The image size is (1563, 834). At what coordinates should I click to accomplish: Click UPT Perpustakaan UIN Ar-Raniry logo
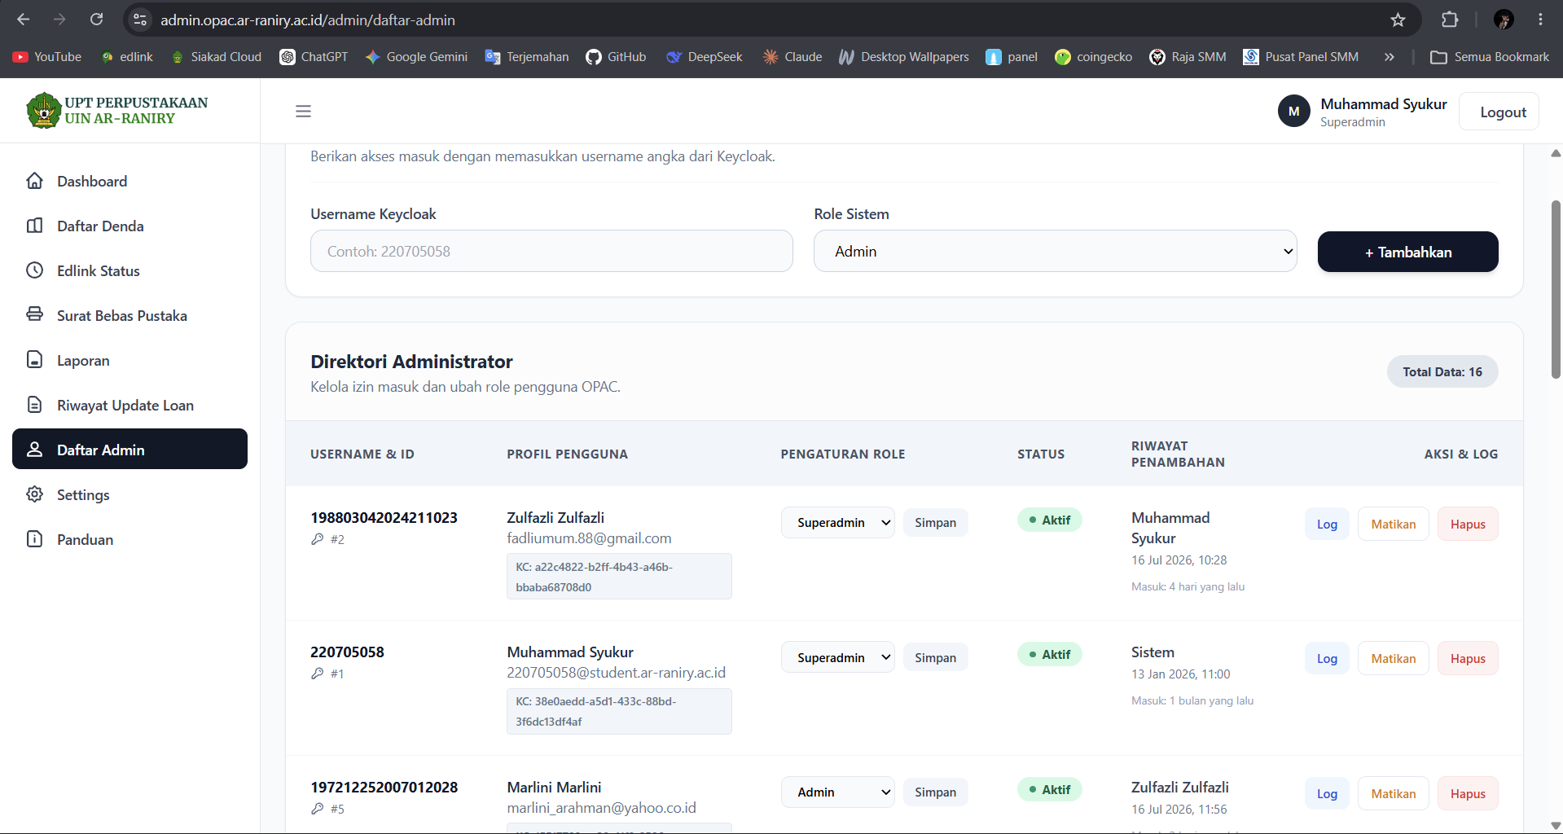[117, 111]
